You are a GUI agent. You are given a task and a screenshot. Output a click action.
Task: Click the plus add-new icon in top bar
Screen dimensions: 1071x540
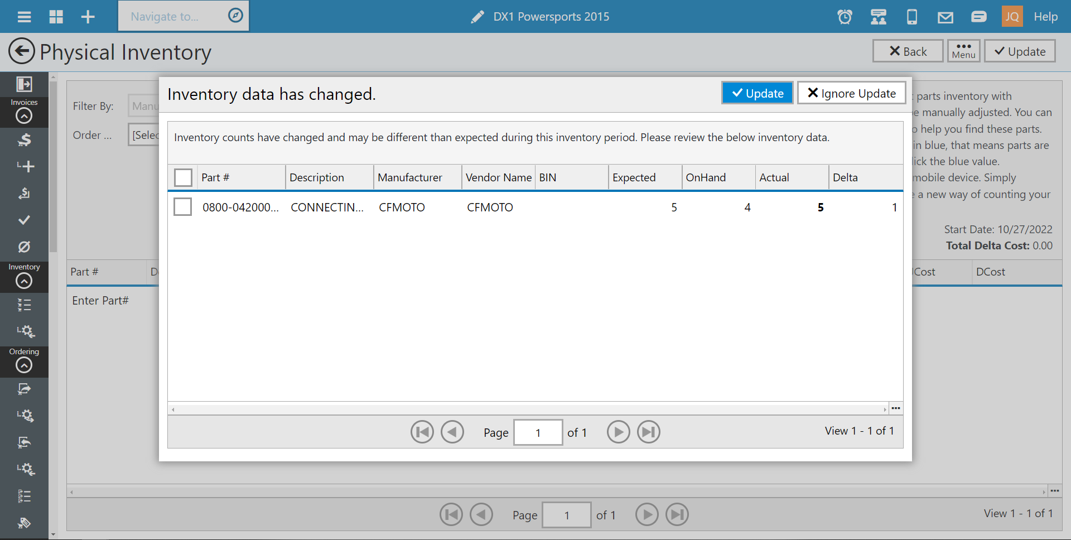click(88, 17)
